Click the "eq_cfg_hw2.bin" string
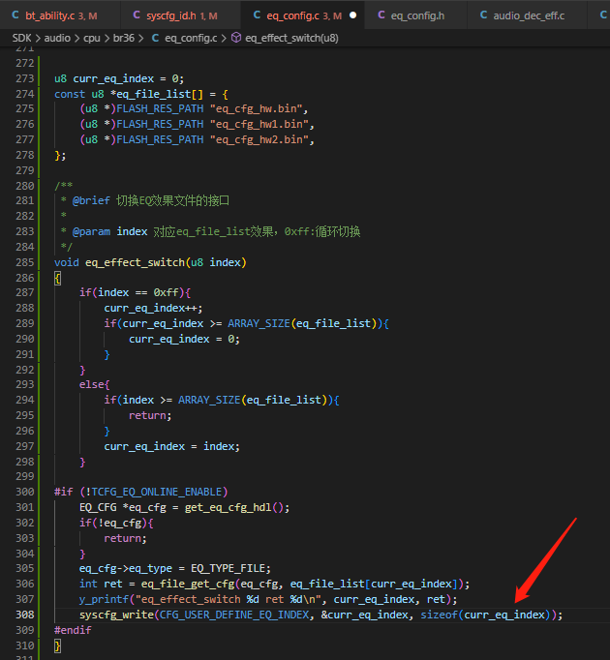The height and width of the screenshot is (660, 610). point(259,139)
